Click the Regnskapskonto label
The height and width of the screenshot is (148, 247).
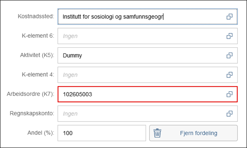(32, 113)
